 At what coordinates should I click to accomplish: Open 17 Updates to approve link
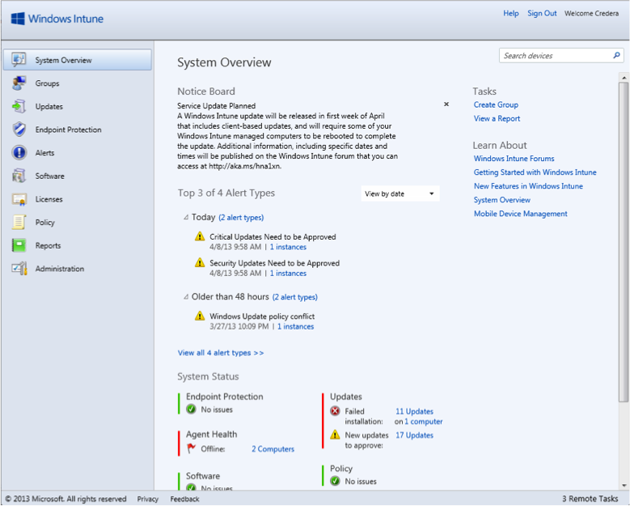(x=414, y=436)
